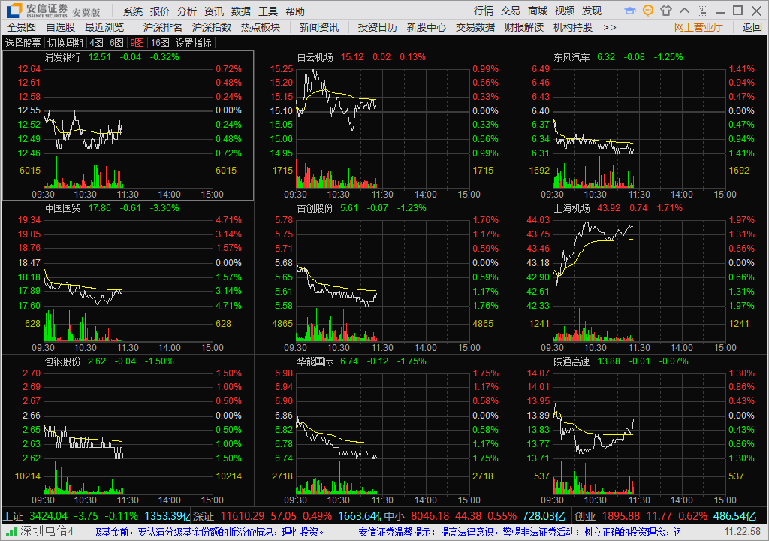This screenshot has height=541, width=769.
Task: Open the 网上营业厅 link
Action: point(698,27)
